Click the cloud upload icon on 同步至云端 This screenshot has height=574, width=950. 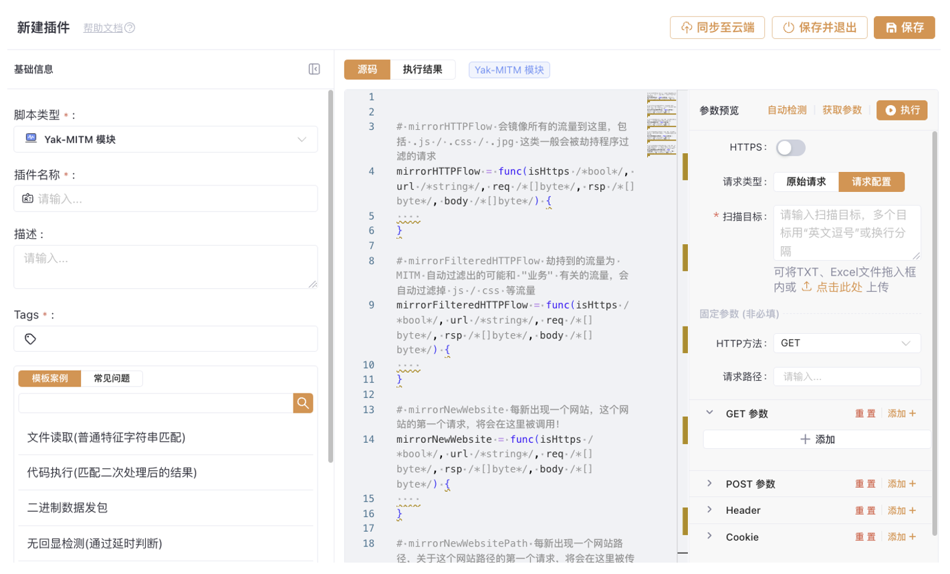point(687,27)
